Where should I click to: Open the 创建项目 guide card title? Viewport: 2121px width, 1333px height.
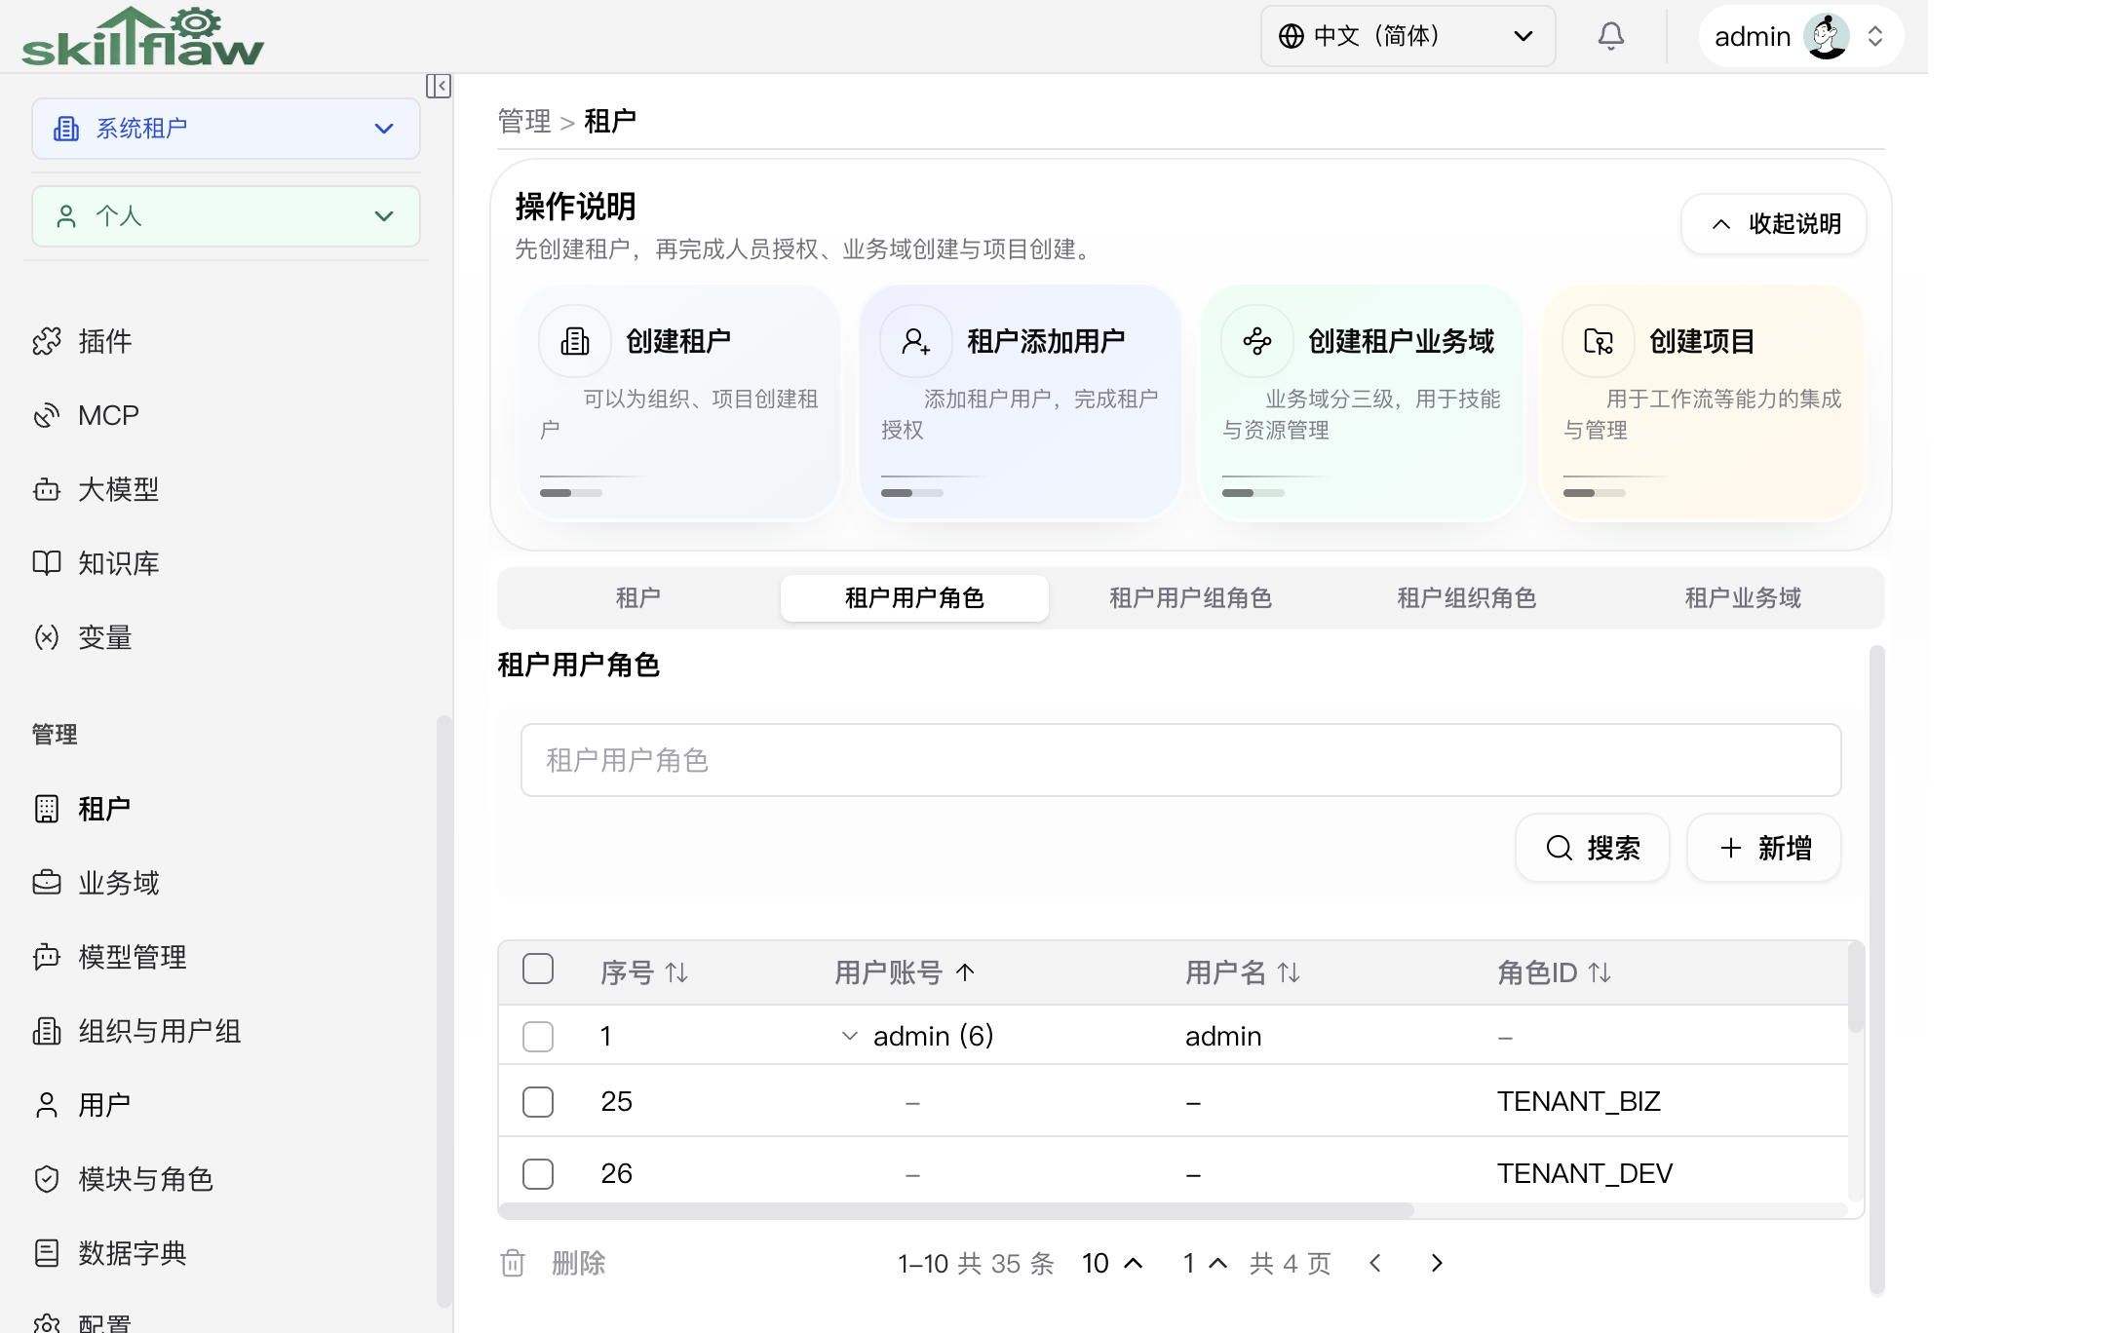(x=1702, y=341)
